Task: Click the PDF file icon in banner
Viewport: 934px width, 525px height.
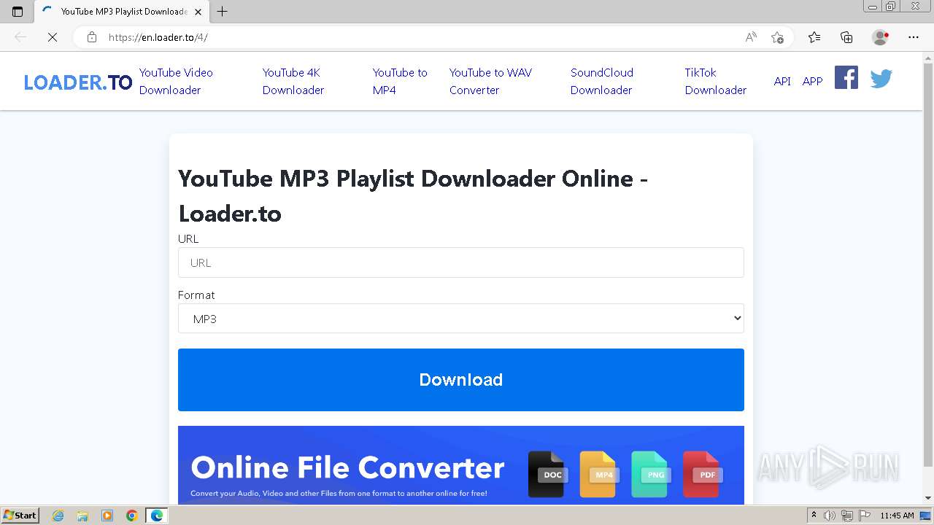Action: pyautogui.click(x=702, y=474)
